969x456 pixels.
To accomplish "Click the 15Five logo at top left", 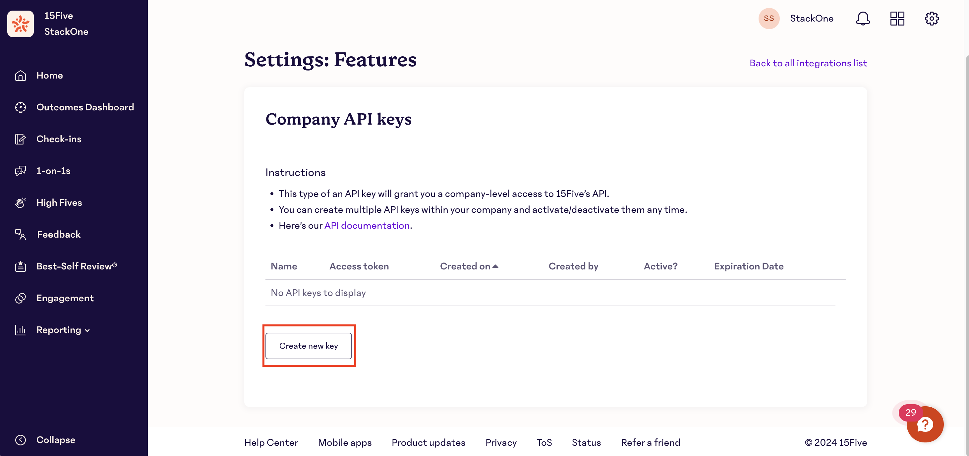I will click(20, 23).
